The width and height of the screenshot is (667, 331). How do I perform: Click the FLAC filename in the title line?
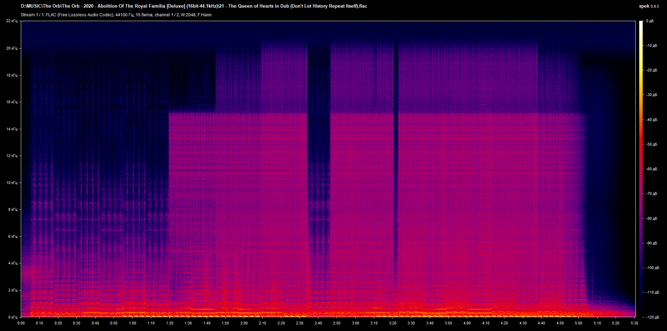195,6
